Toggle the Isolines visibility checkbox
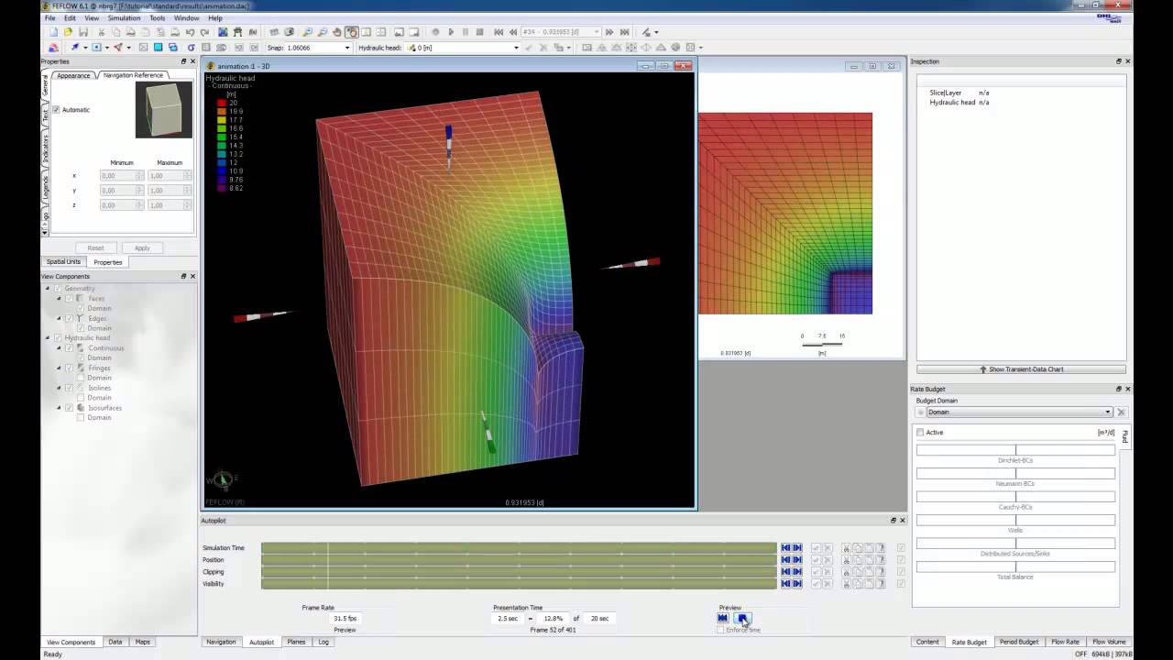The width and height of the screenshot is (1173, 660). pyautogui.click(x=69, y=388)
